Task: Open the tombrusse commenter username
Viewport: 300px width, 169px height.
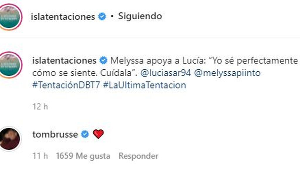Action: point(55,134)
